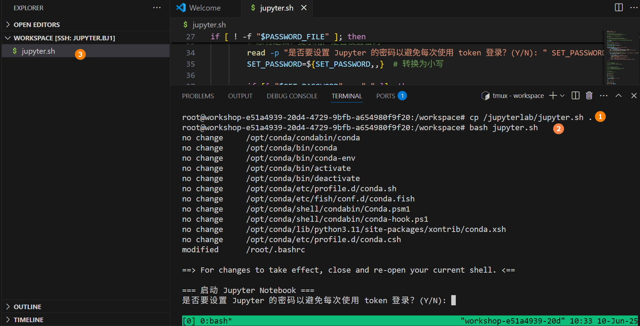The image size is (640, 326).
Task: Kill terminal using the trash icon
Action: pyautogui.click(x=589, y=95)
